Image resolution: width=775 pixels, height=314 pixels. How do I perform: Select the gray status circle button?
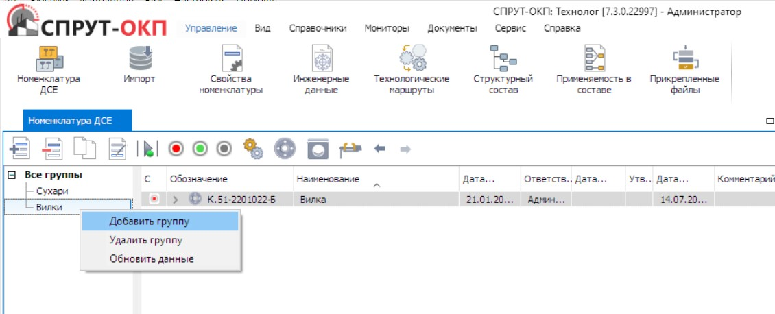pos(224,148)
